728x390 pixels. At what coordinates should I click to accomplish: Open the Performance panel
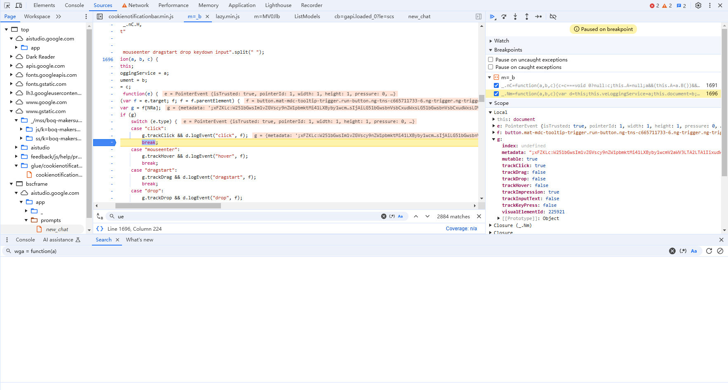pyautogui.click(x=174, y=5)
